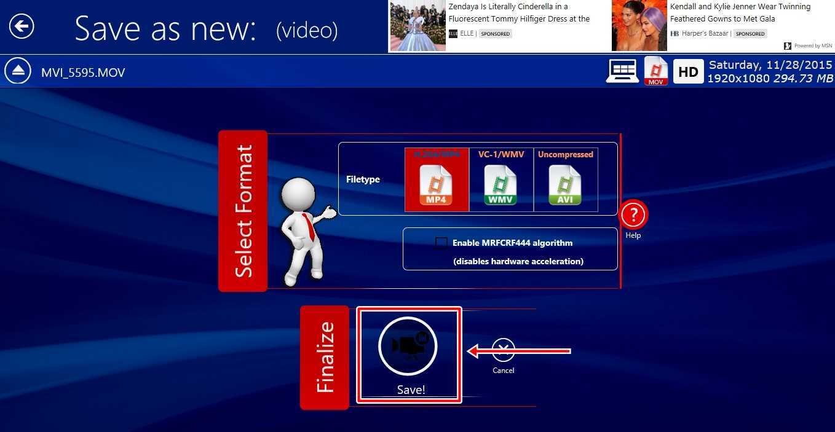
Task: Choose the Uncompressed AVI filetype option
Action: 566,179
